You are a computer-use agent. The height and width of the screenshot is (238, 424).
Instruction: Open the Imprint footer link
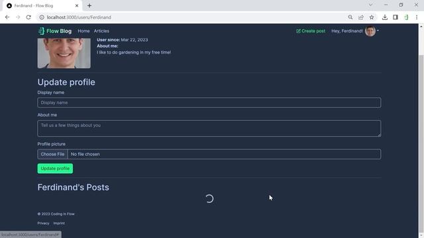pos(59,223)
